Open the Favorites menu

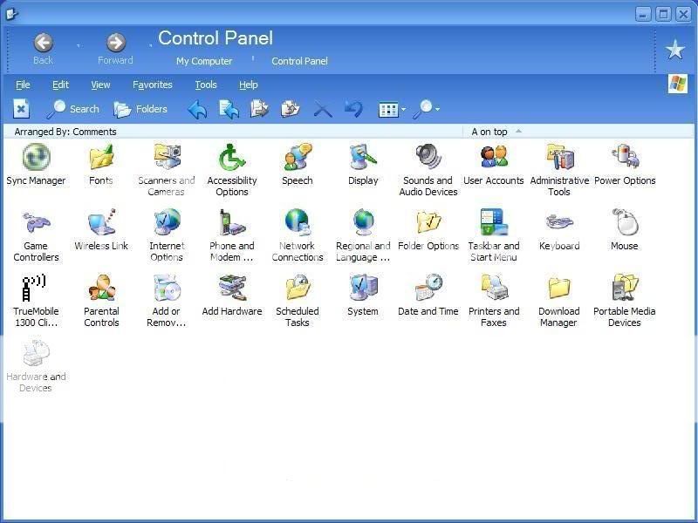(153, 85)
